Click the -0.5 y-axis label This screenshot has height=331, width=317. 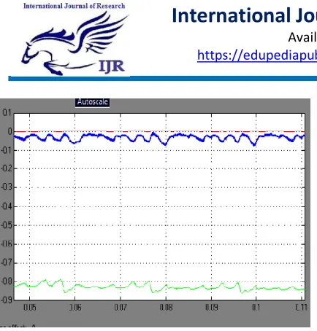7,225
